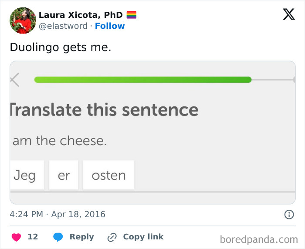Open the tweet info circle icon
The image size is (305, 249).
click(288, 214)
